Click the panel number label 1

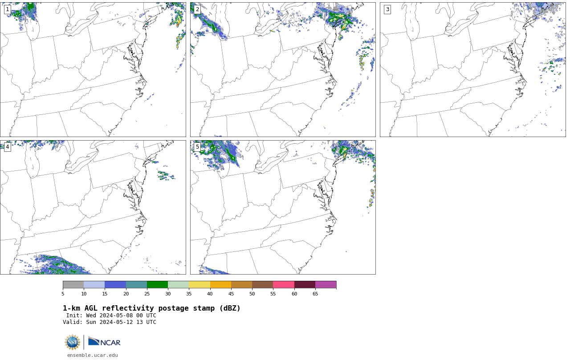pos(7,9)
